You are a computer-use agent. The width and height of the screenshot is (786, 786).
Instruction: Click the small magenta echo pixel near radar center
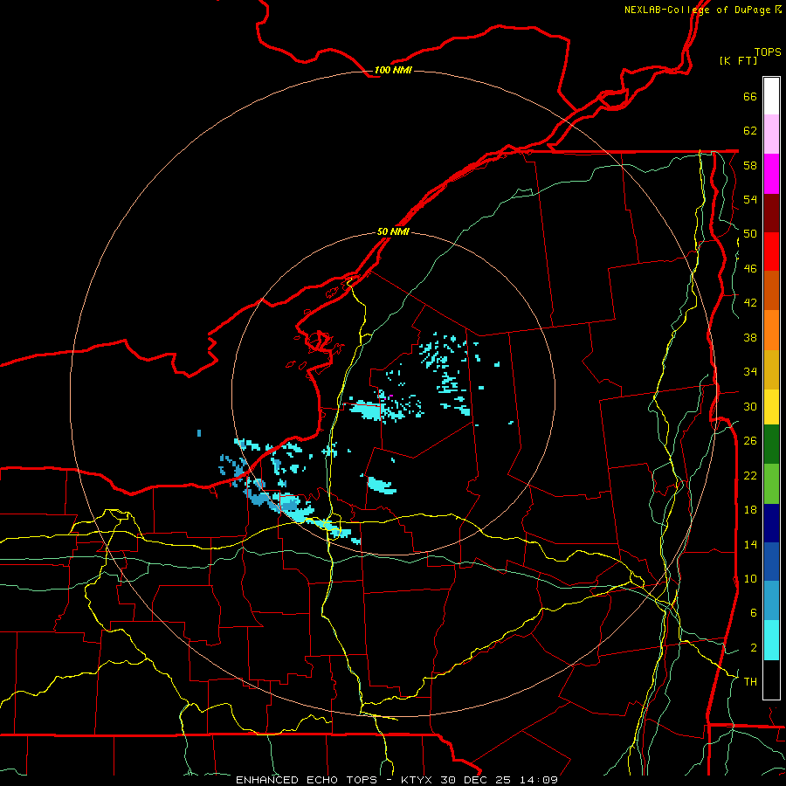pos(390,396)
